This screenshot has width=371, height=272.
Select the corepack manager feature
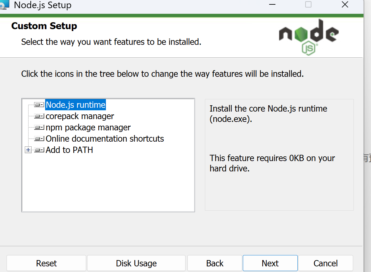coord(80,116)
